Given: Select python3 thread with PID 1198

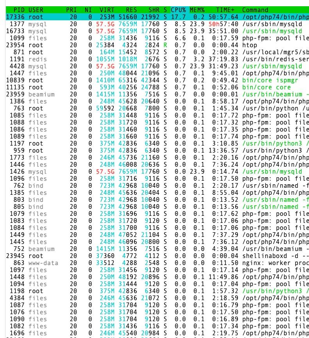Looking at the screenshot, I should pos(157,291).
